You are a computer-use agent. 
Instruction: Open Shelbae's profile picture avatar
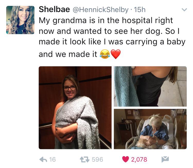20,20
